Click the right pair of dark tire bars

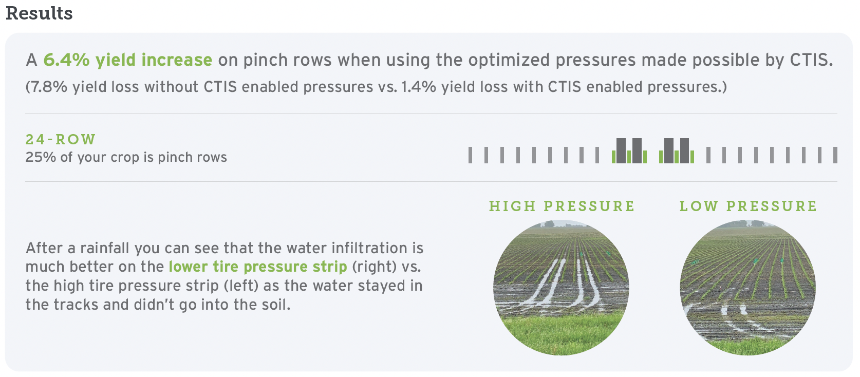click(677, 150)
